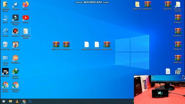
Task: Open Wondershare Filmora shortcut
Action: point(15,20)
